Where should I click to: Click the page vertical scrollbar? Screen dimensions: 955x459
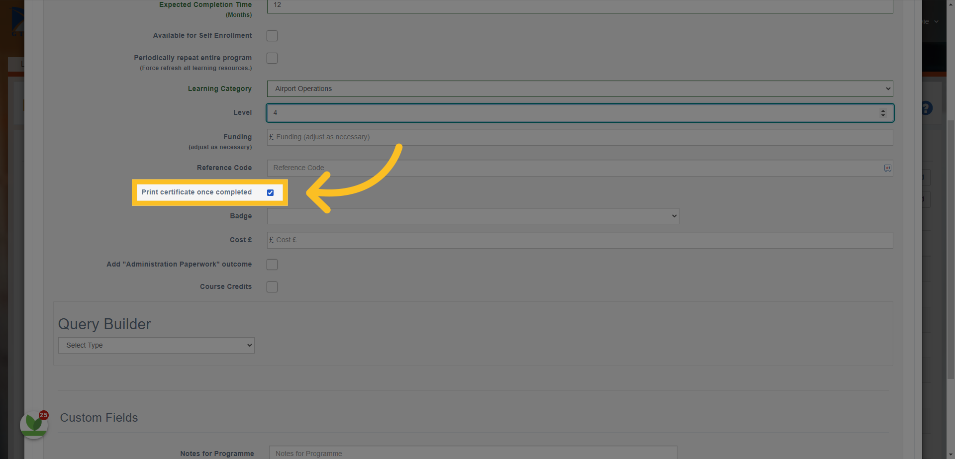coord(951,249)
